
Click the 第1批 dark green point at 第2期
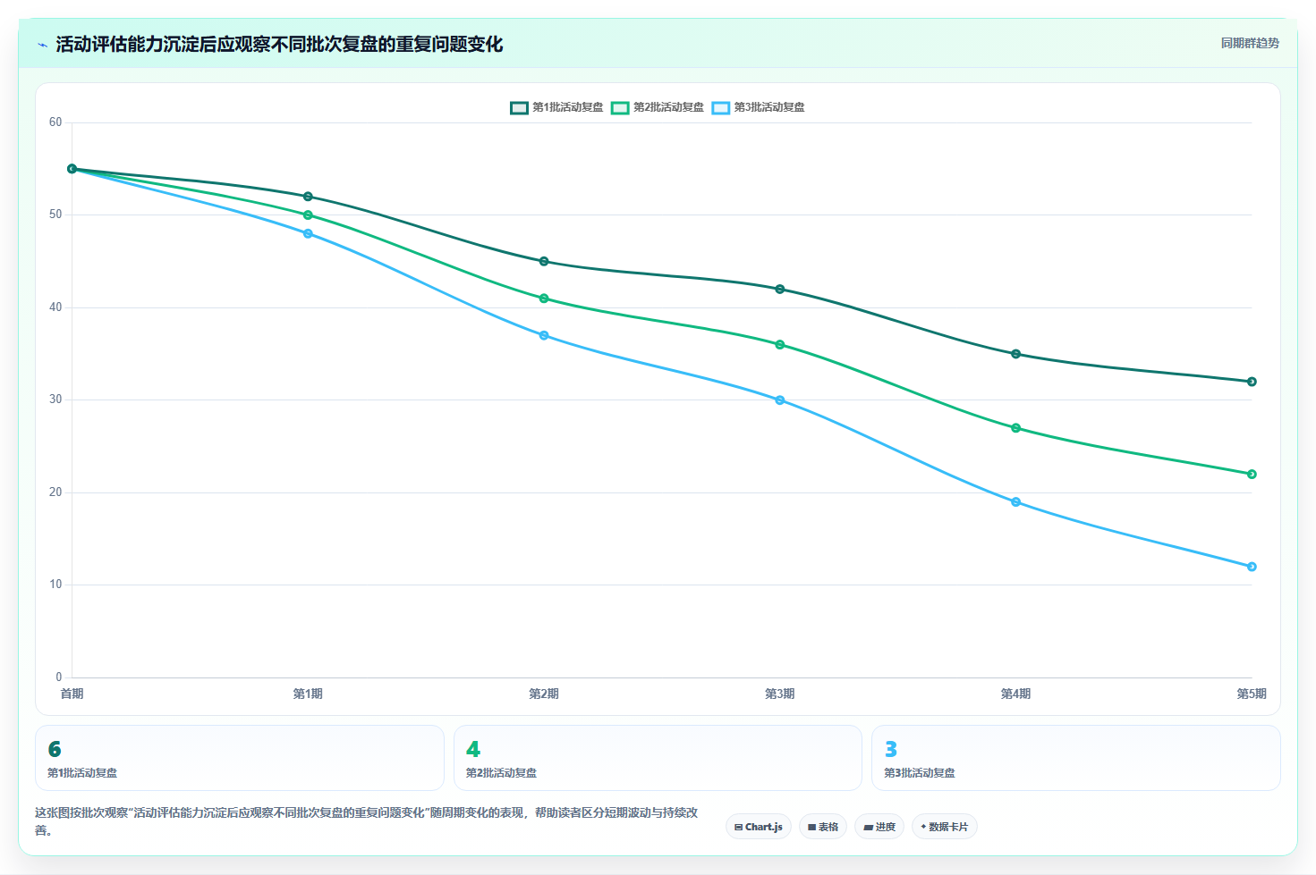[x=544, y=262]
